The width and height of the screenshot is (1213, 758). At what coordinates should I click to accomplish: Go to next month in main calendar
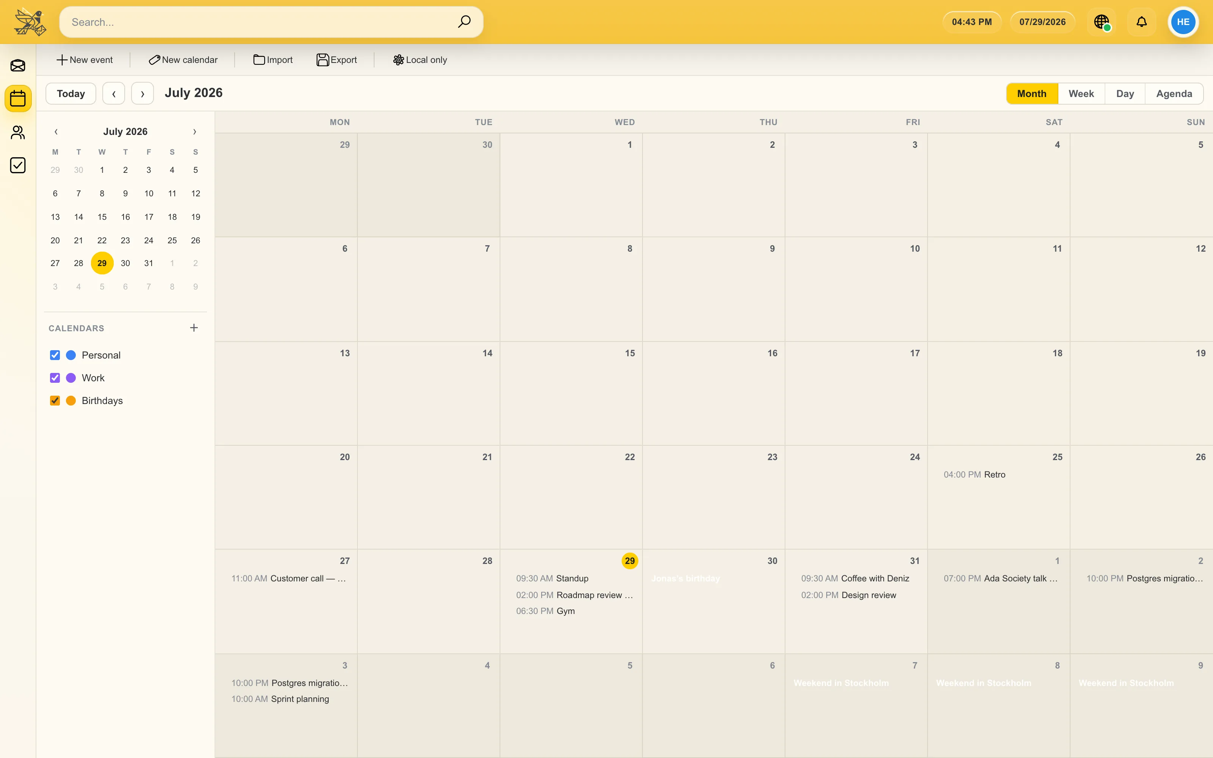(143, 94)
